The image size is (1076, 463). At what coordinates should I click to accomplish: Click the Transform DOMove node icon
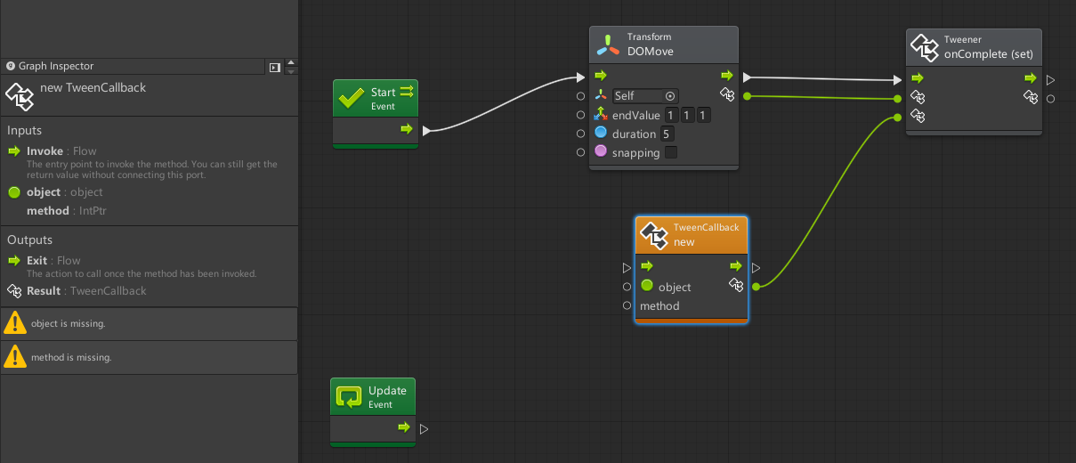(x=608, y=44)
